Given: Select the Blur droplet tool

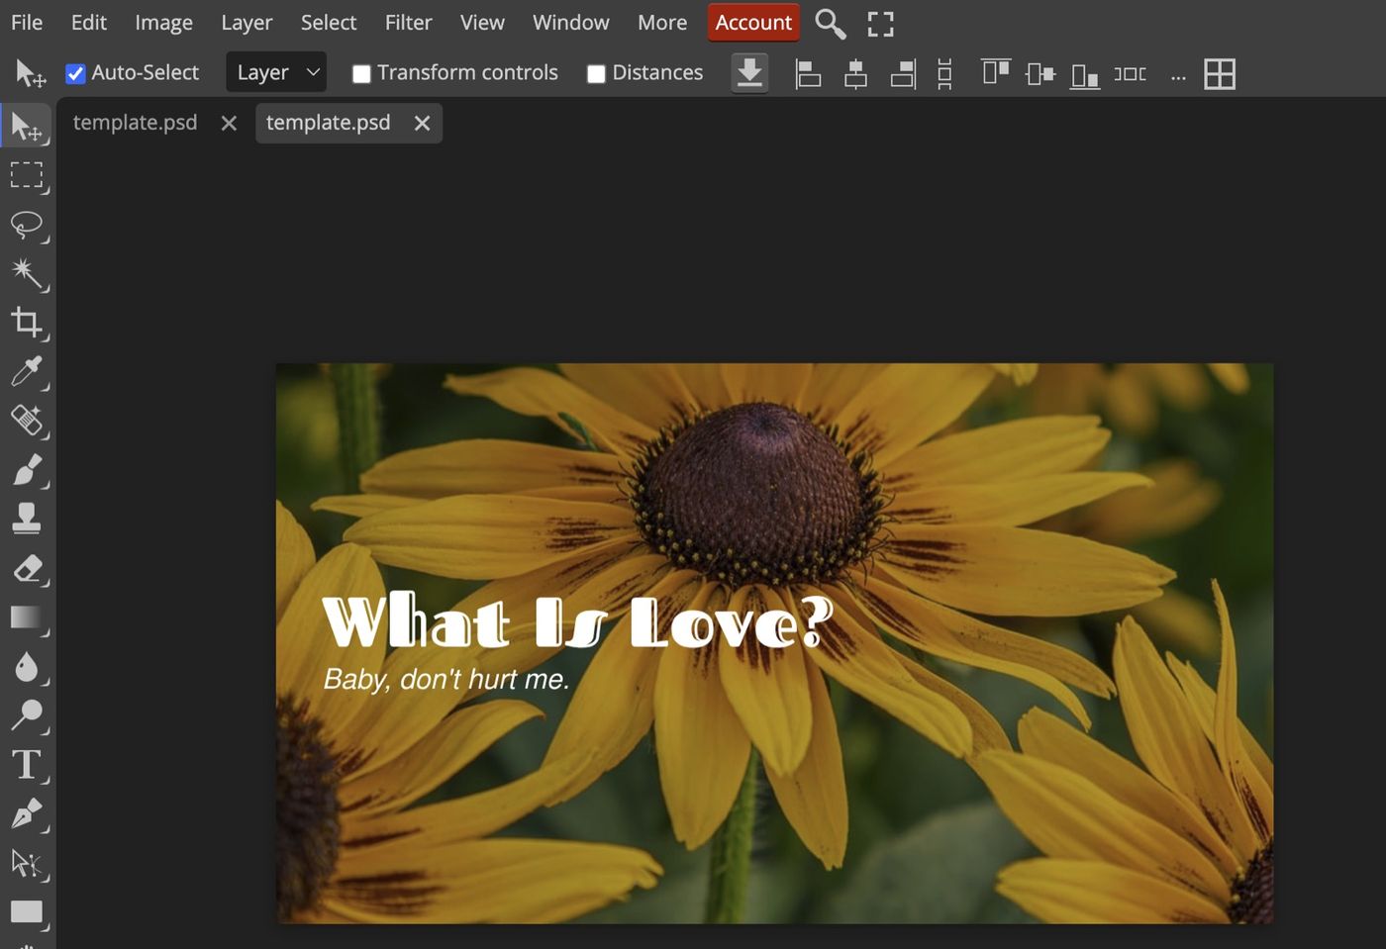Looking at the screenshot, I should [27, 667].
